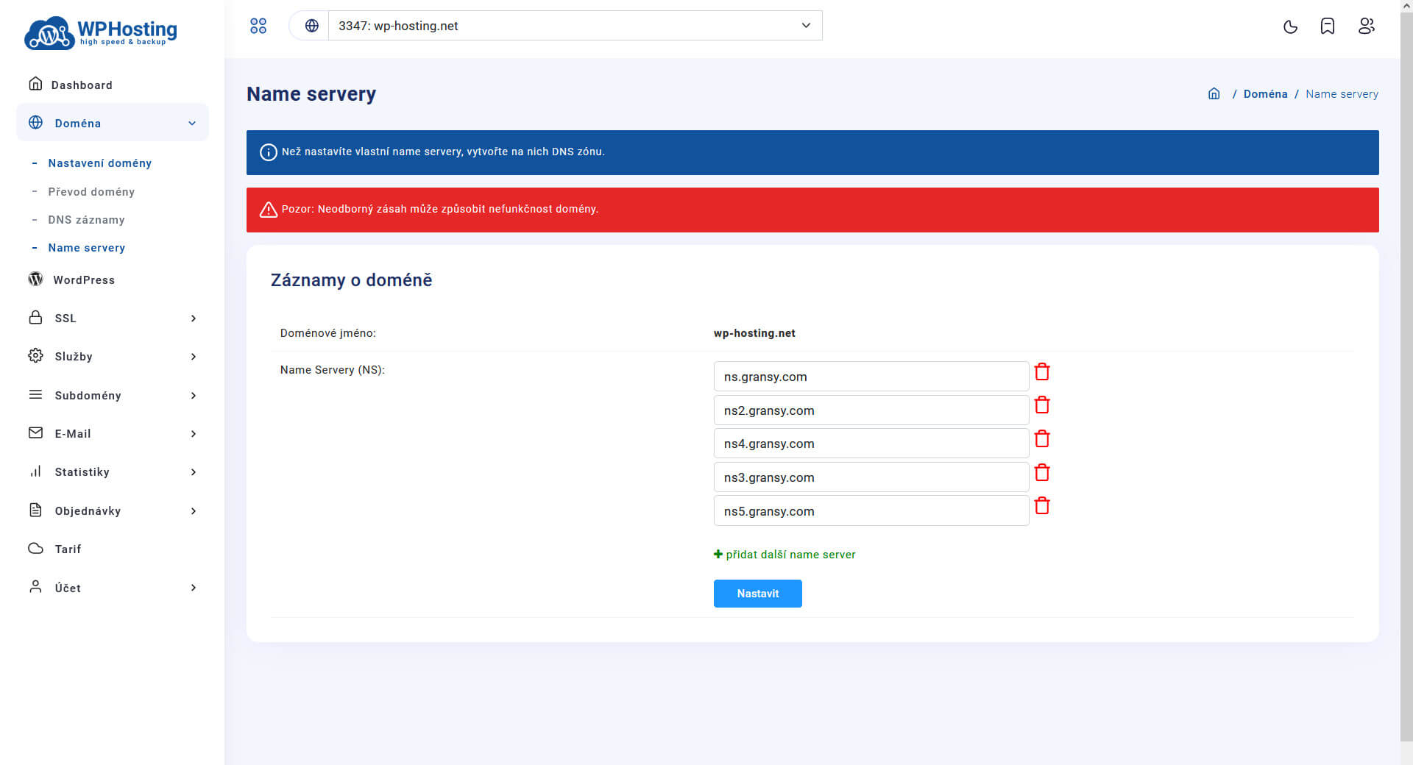Click the Subdomény lines icon

pyautogui.click(x=35, y=395)
